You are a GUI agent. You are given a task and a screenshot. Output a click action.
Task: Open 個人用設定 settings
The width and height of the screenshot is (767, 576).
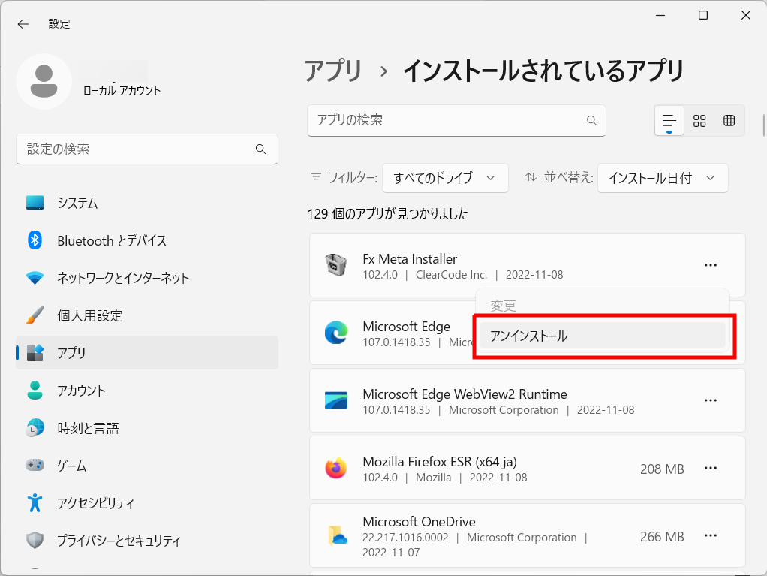click(x=147, y=315)
